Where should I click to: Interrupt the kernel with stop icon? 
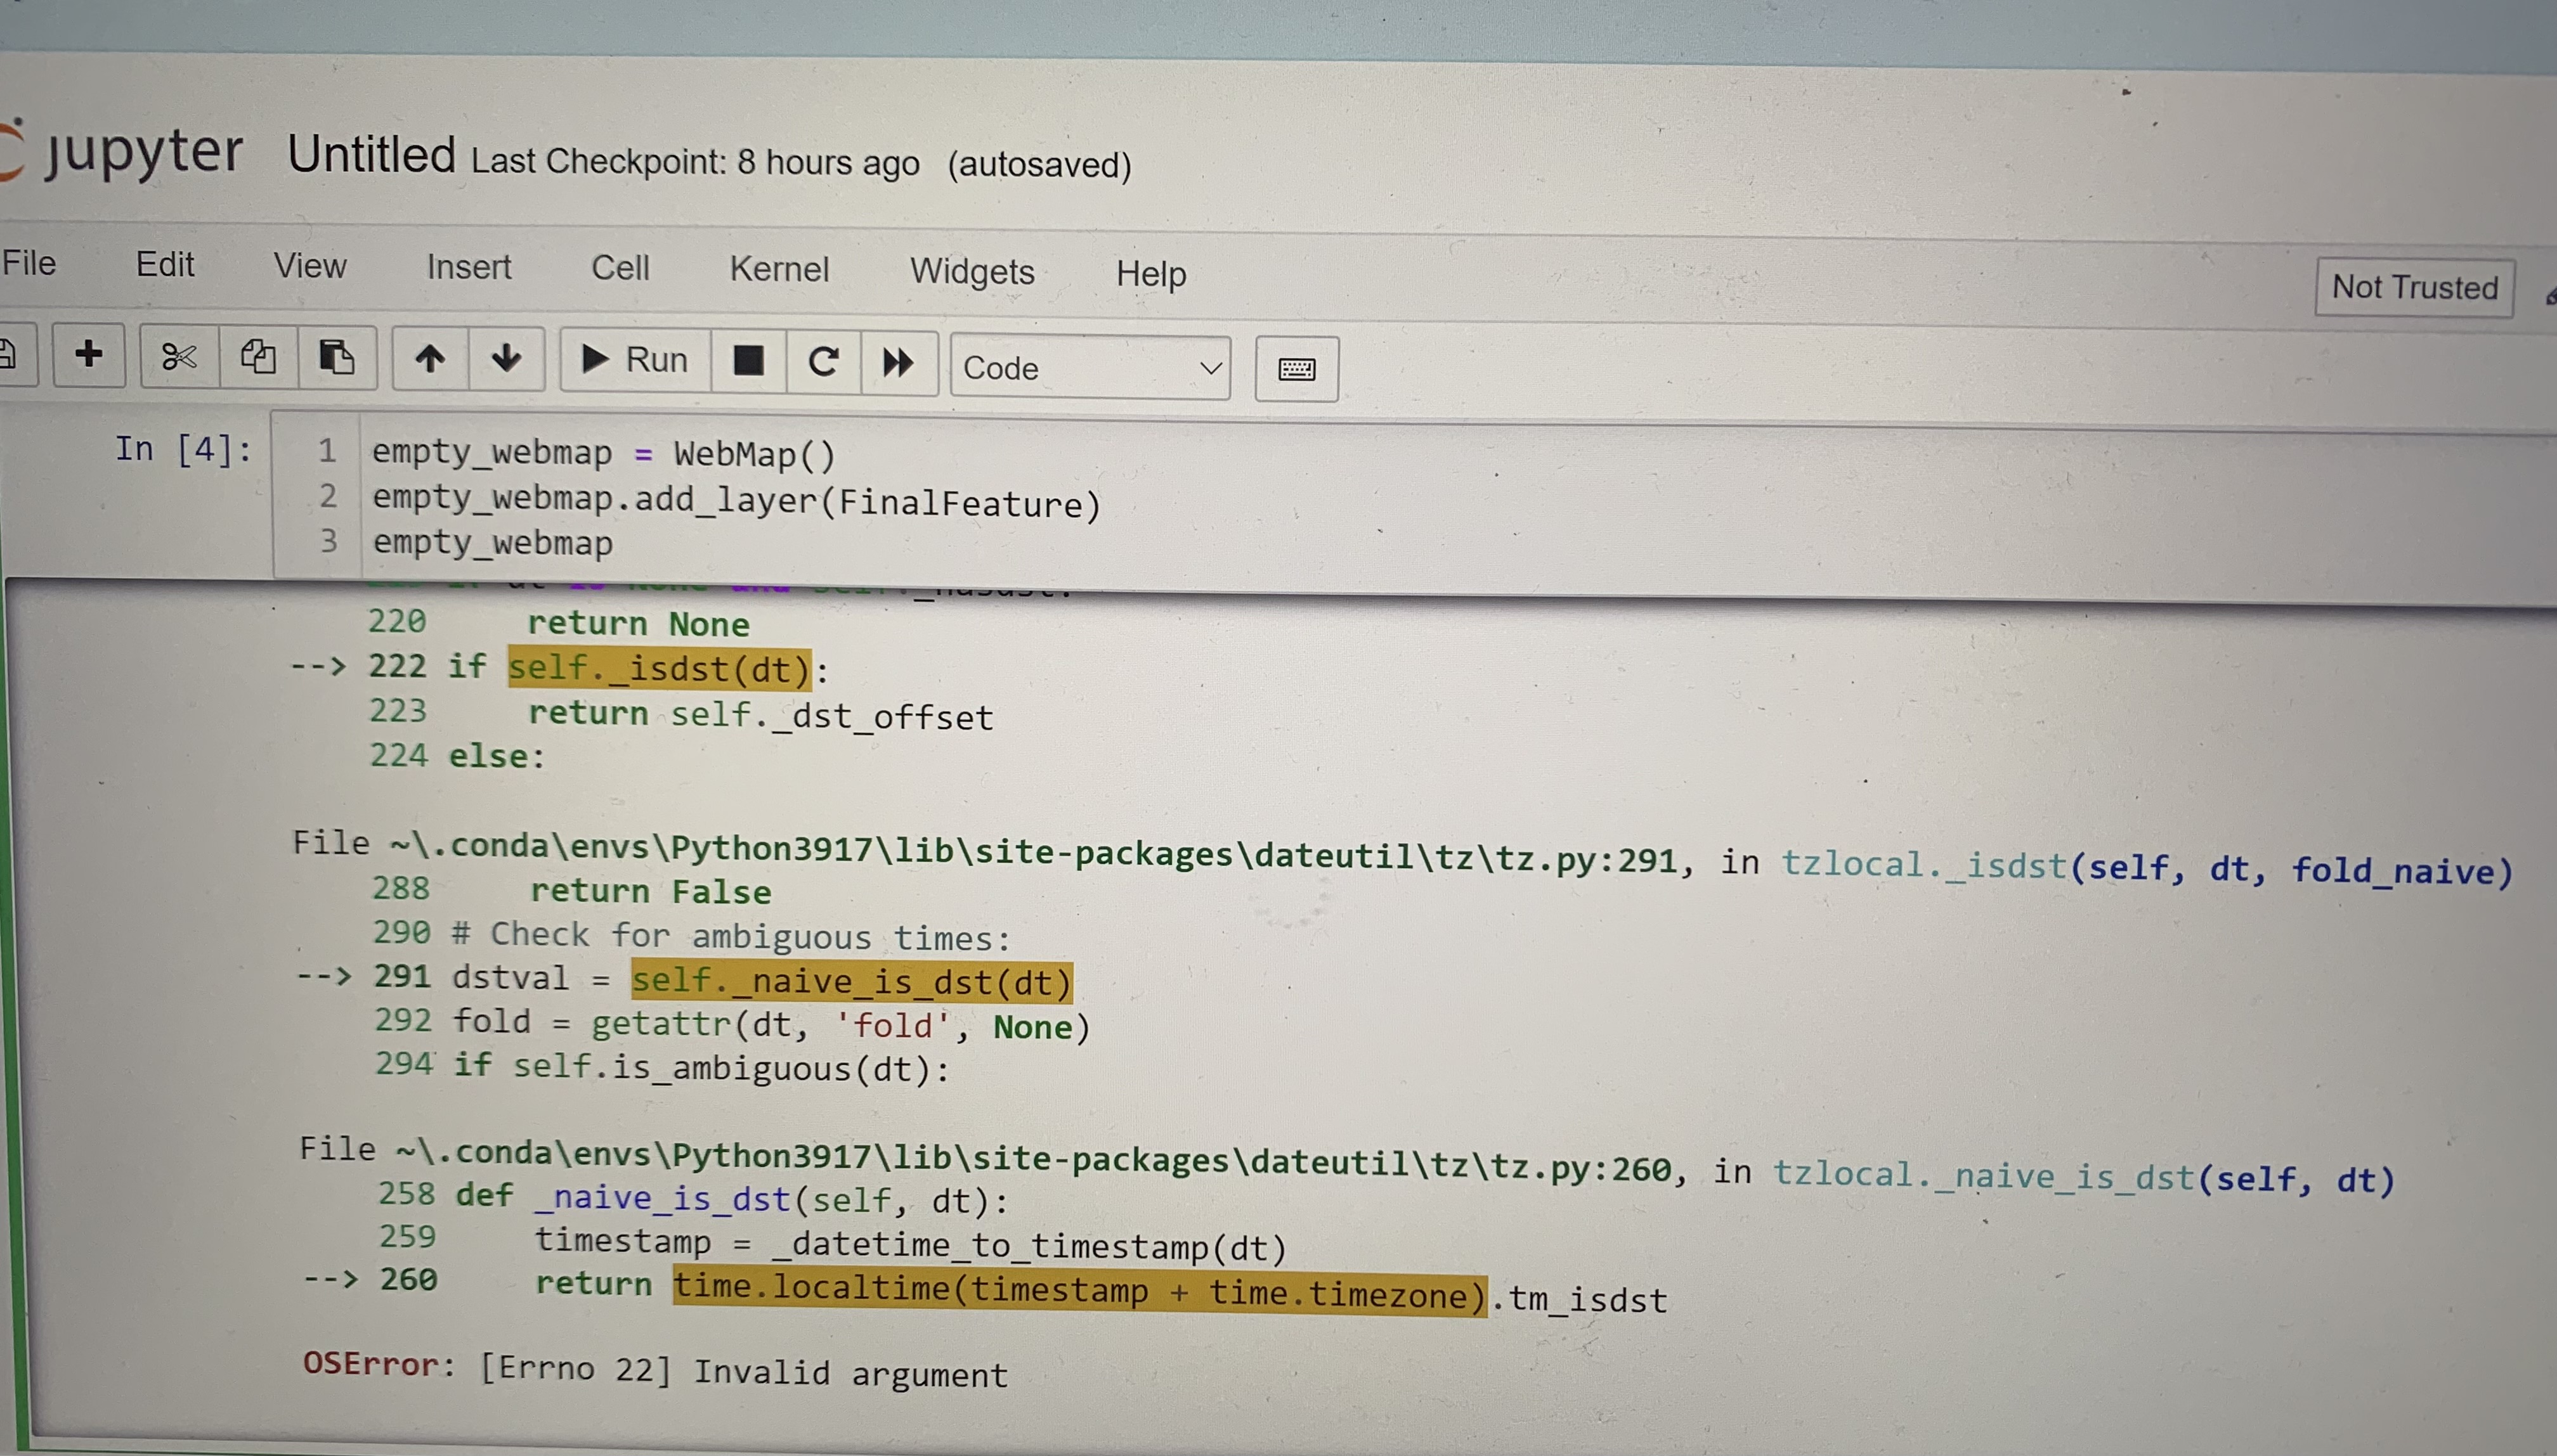(748, 361)
